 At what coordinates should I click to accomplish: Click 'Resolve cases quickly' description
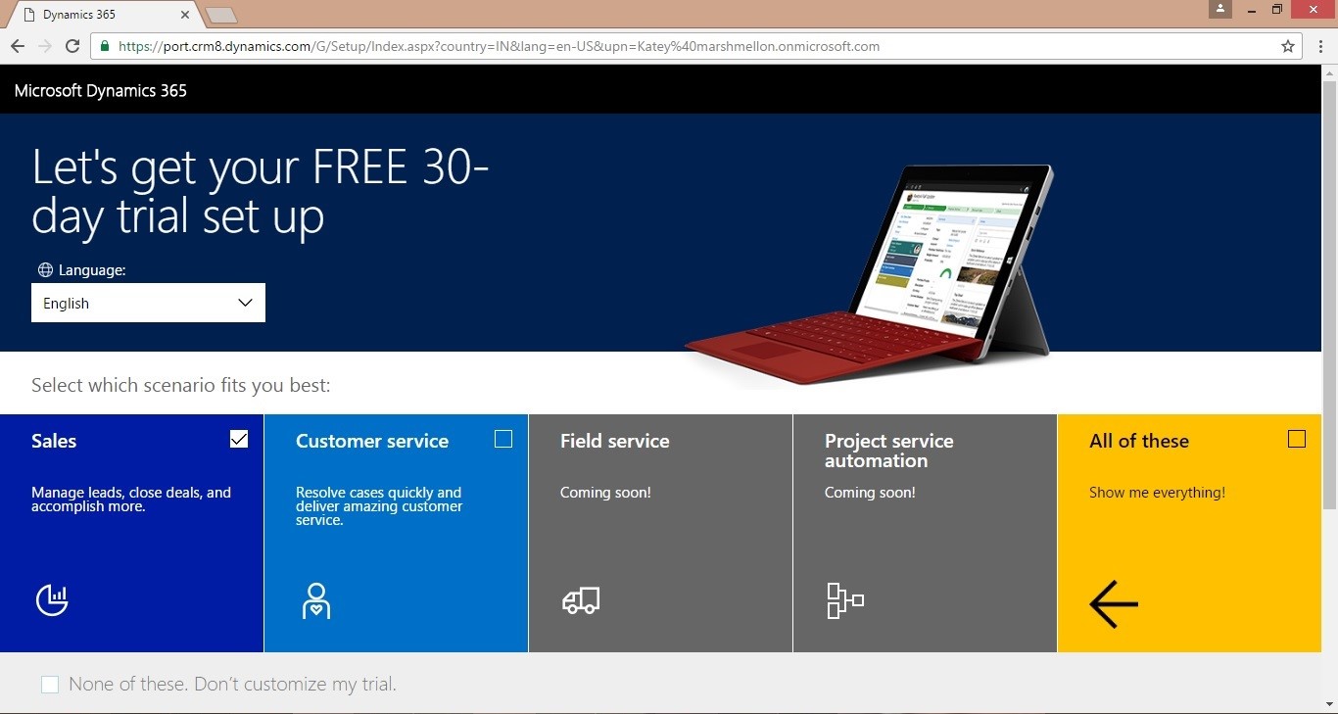pos(379,506)
